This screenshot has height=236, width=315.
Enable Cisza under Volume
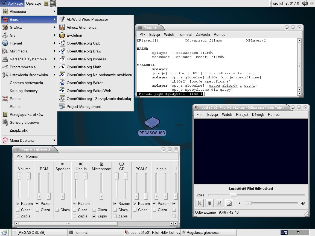(x=18, y=210)
